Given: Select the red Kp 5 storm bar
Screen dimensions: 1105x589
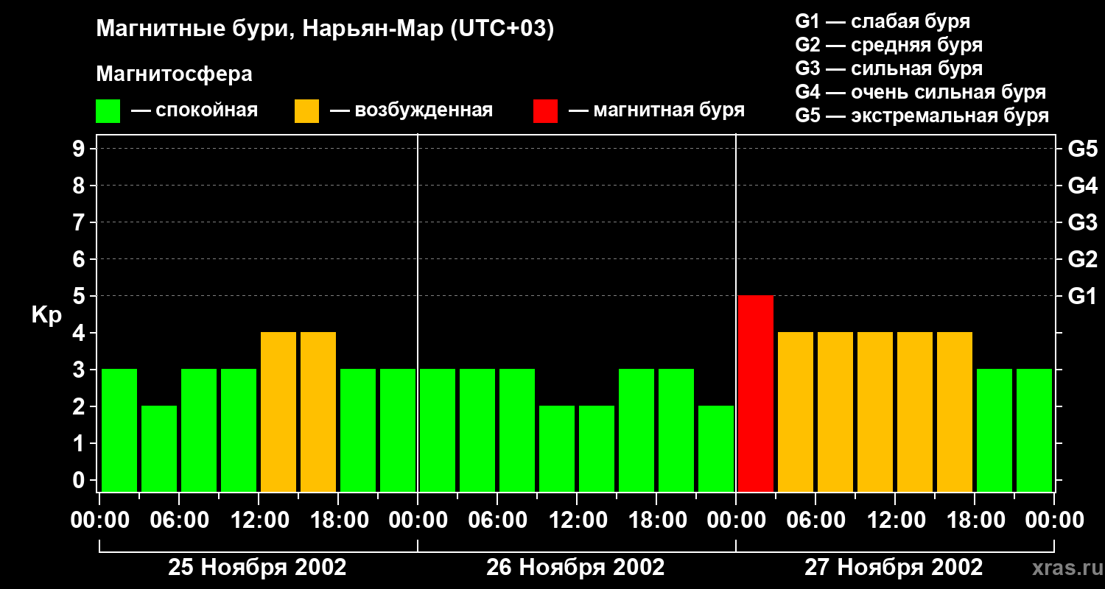Looking at the screenshot, I should [x=756, y=393].
